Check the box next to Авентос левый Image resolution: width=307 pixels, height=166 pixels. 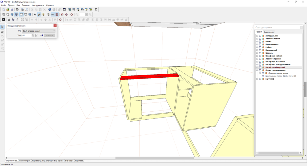pos(260,39)
